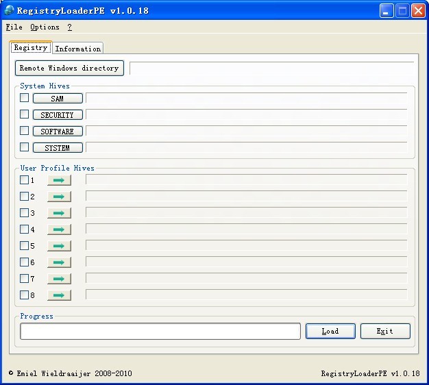
Task: Click the Progress bar field
Action: point(160,331)
